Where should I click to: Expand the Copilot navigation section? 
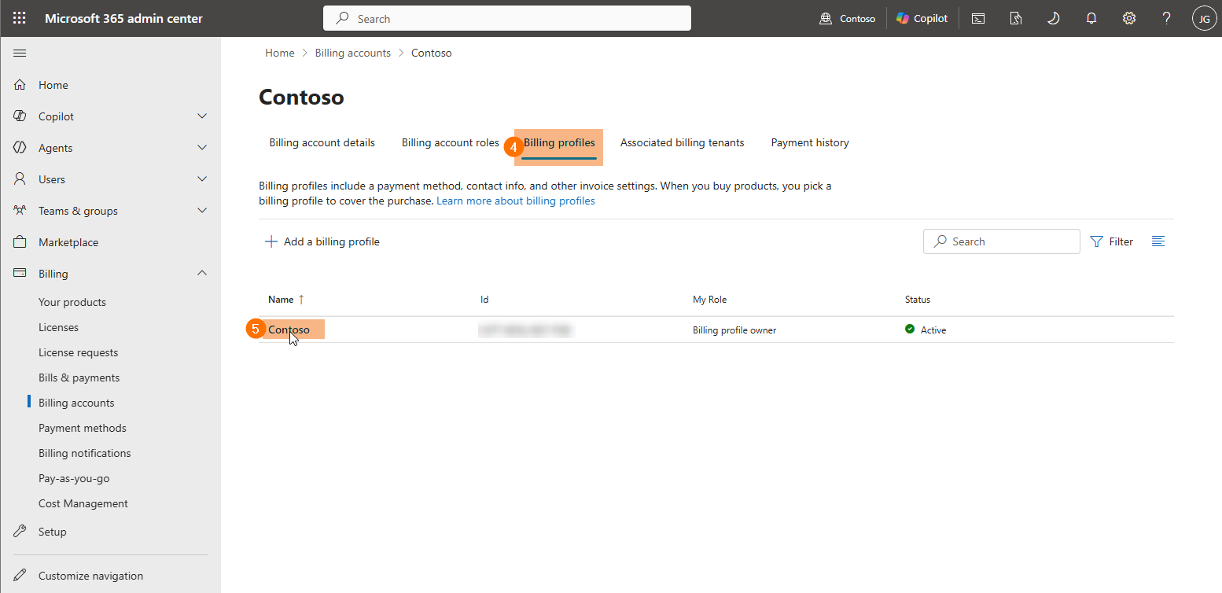202,116
